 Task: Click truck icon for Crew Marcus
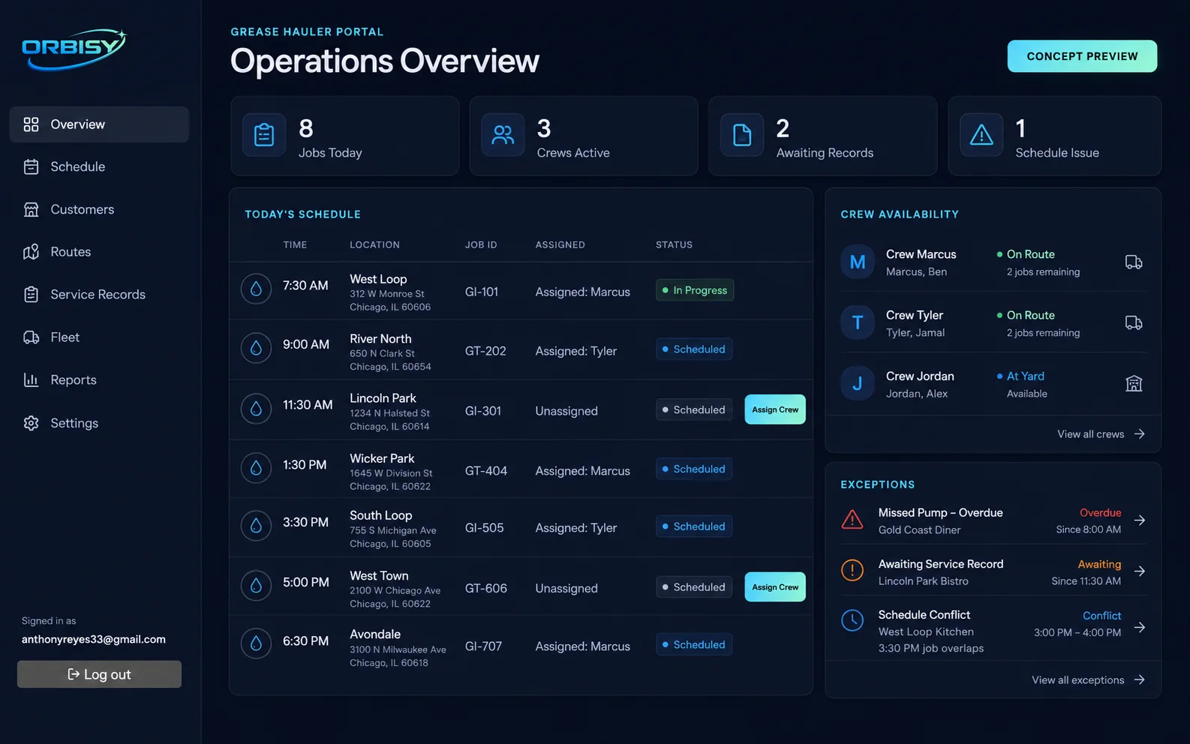1134,262
